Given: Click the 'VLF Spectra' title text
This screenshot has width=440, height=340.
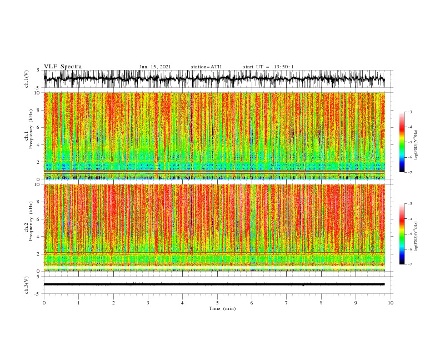Looking at the screenshot, I should pos(63,67).
